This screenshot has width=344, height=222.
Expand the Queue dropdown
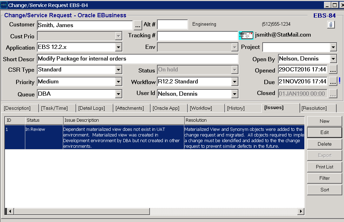[118, 94]
